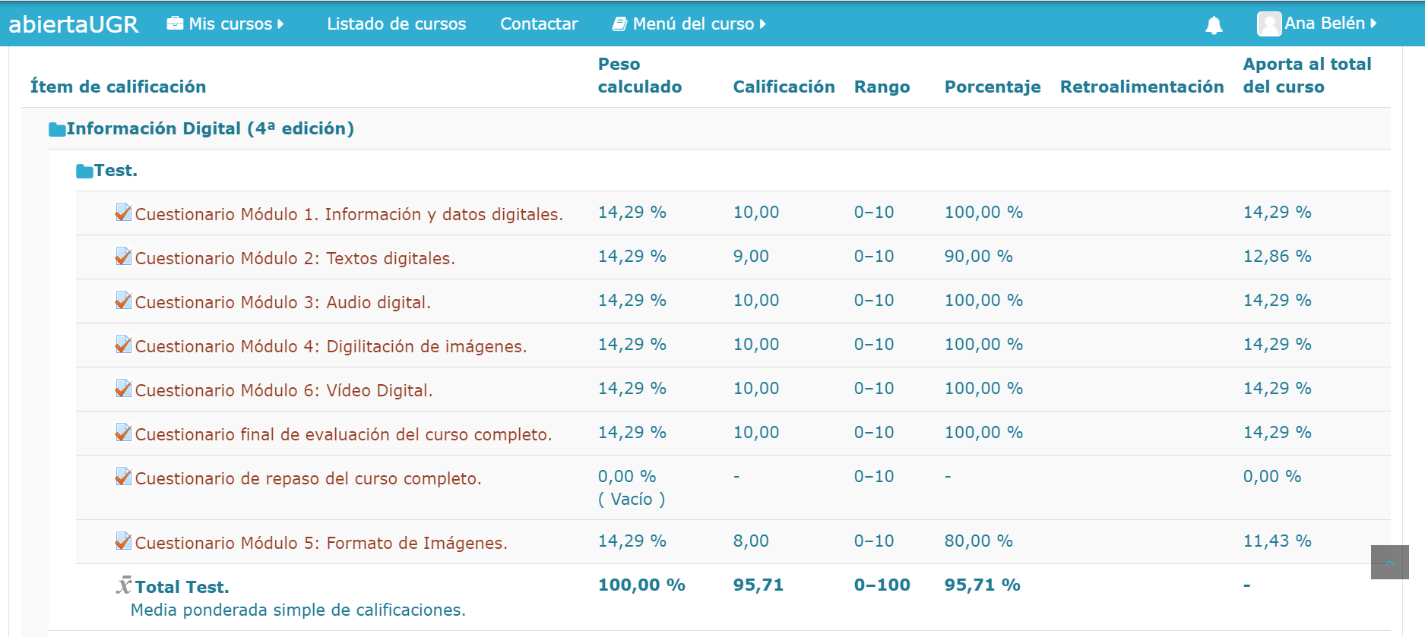Click the quiz icon beside Cuestionario Módulo 1
1425x637 pixels.
tap(123, 213)
